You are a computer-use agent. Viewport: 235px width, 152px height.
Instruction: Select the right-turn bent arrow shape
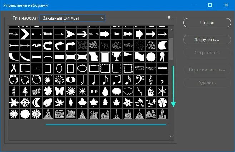pos(71,45)
